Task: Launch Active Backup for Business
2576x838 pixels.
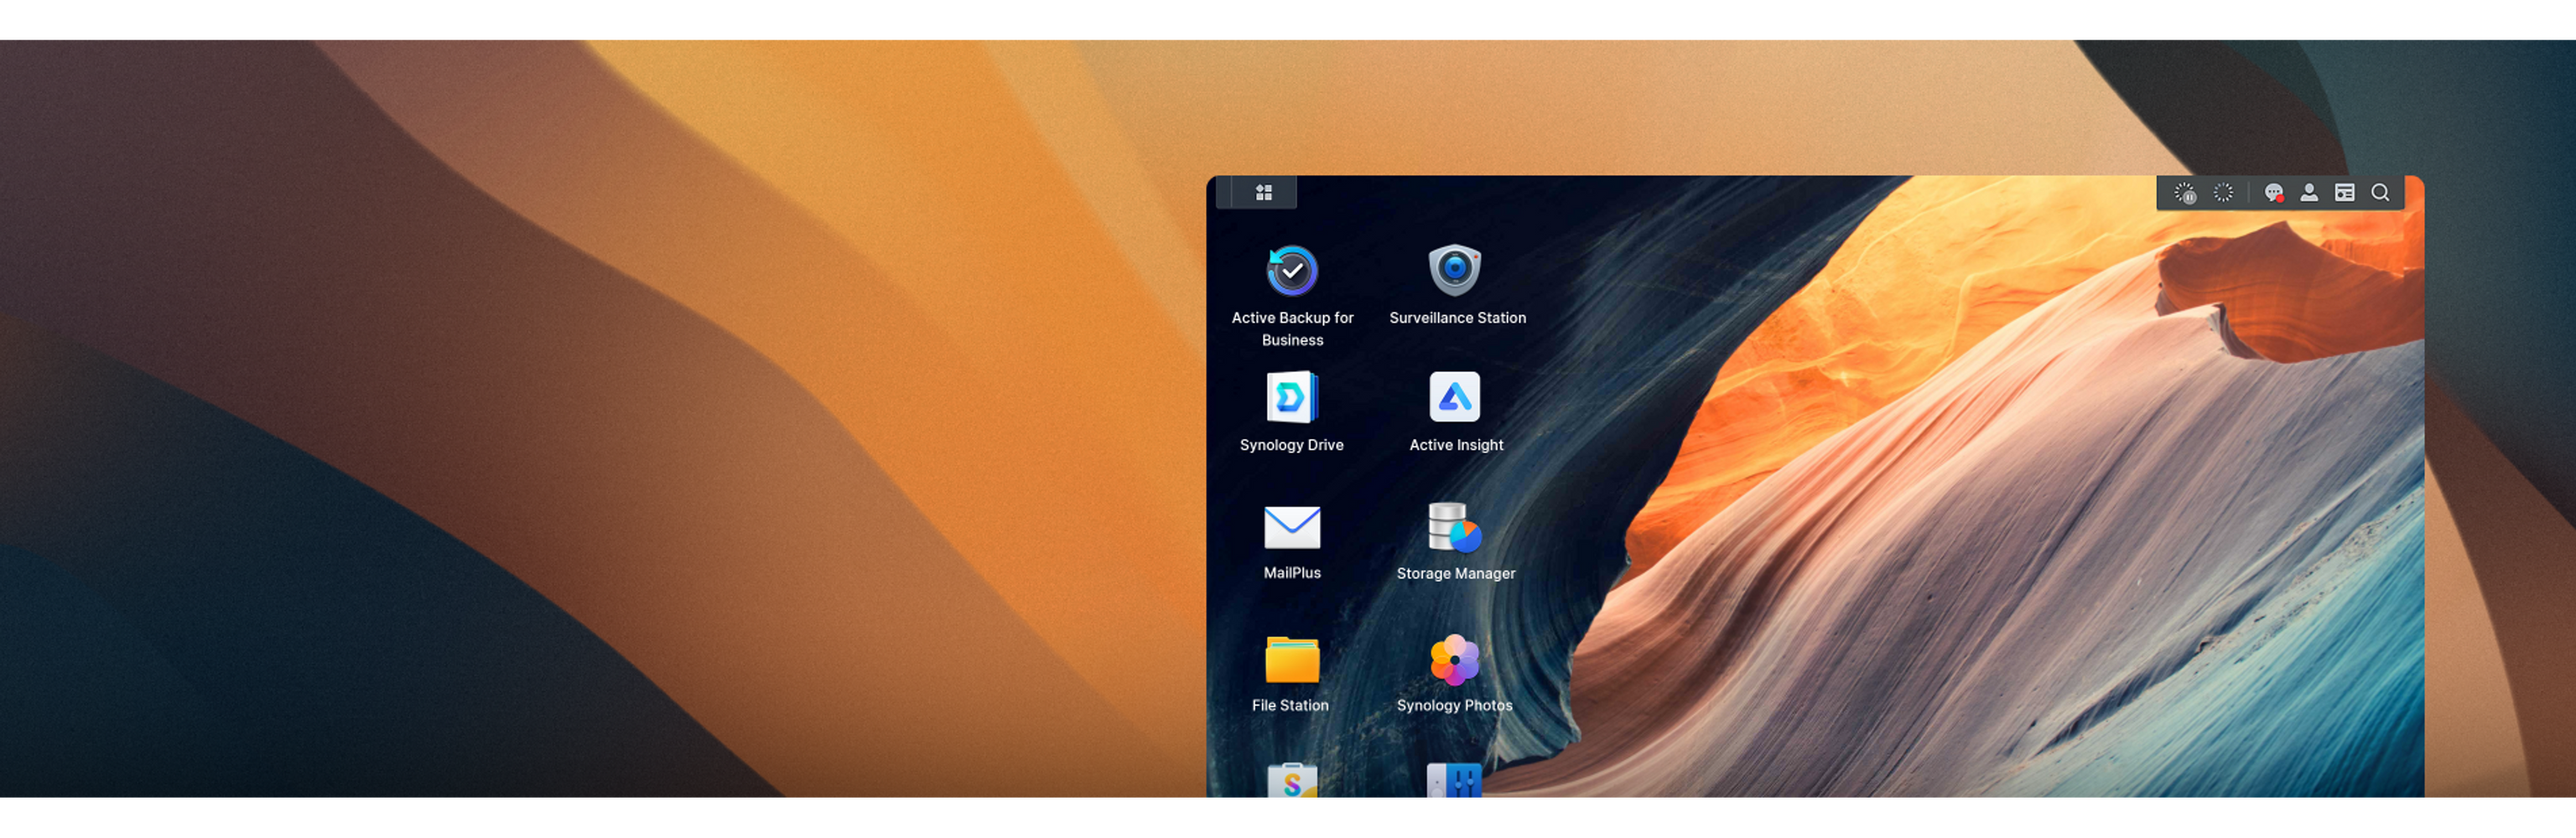Action: click(x=1292, y=271)
